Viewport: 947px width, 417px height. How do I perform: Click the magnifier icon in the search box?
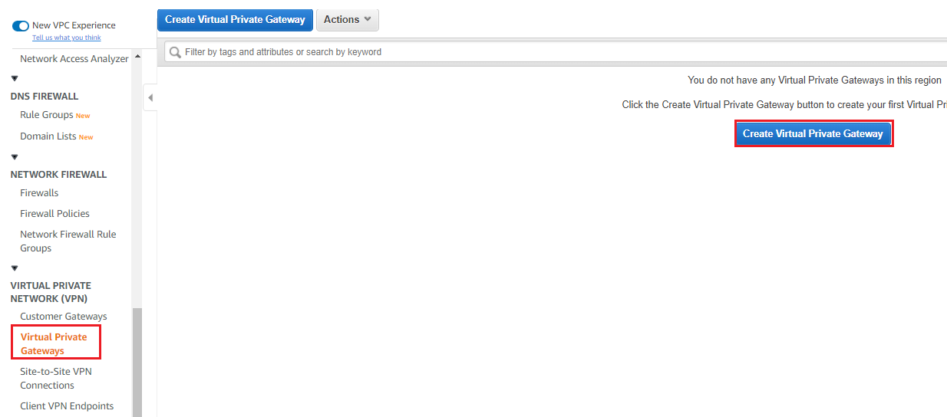[176, 52]
